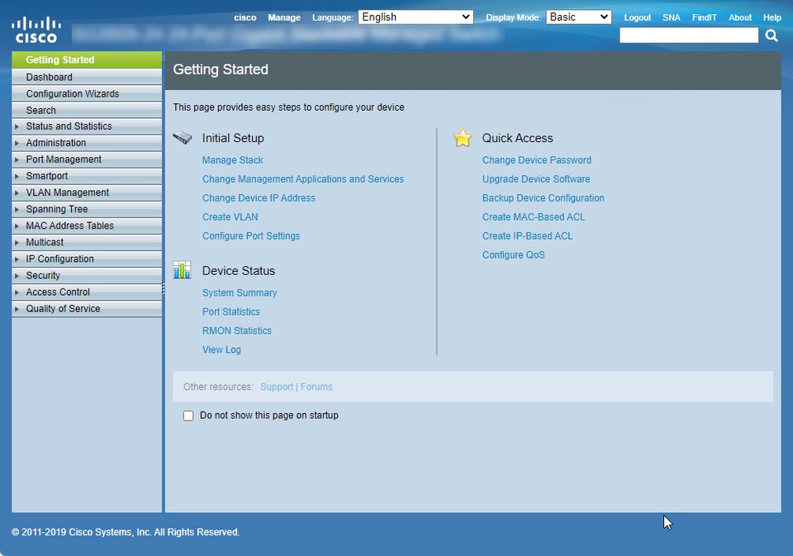Open the Configure QoS link
793x556 pixels.
pyautogui.click(x=513, y=255)
